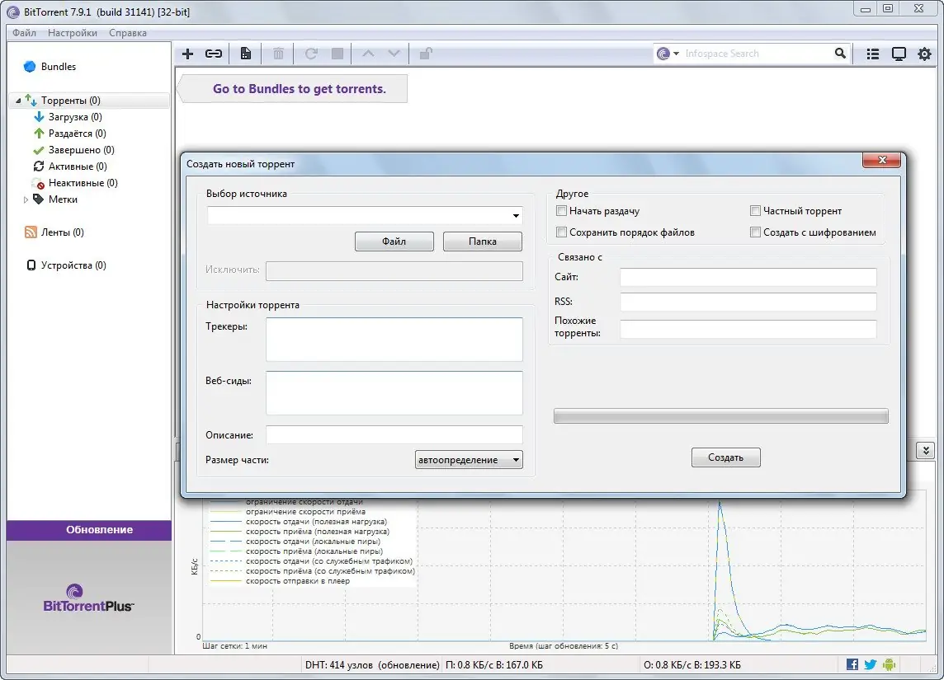Collapse the Торренты tree node
Image resolution: width=944 pixels, height=680 pixels.
click(18, 101)
